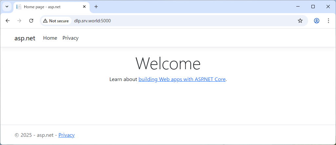
Task: Click the asp.net brand logo link
Action: click(25, 38)
